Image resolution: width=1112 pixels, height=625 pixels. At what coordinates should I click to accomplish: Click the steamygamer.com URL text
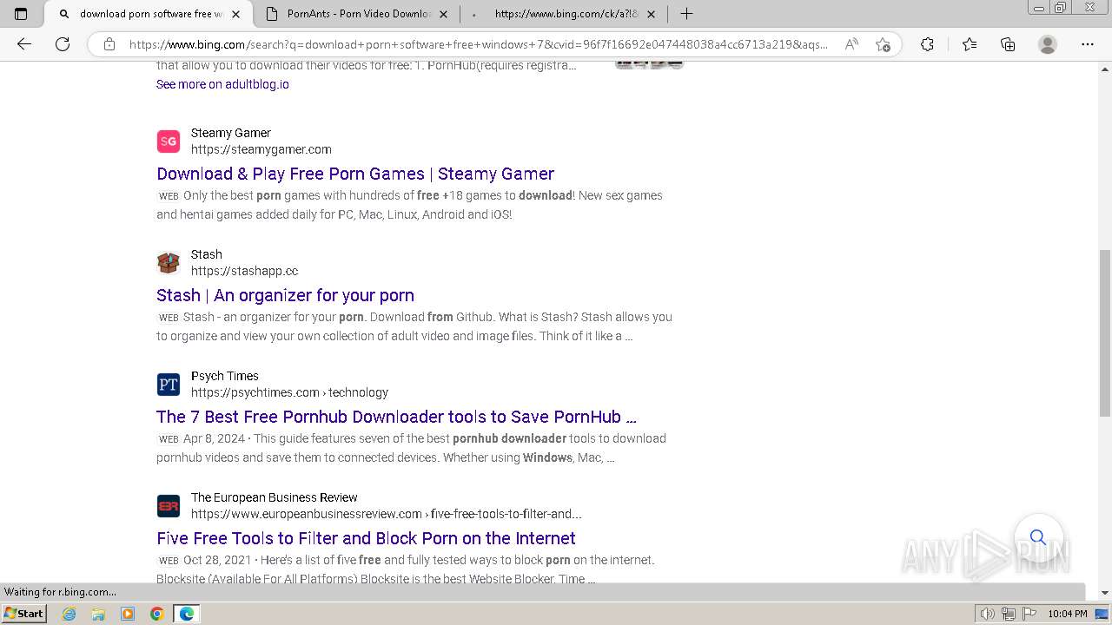261,149
